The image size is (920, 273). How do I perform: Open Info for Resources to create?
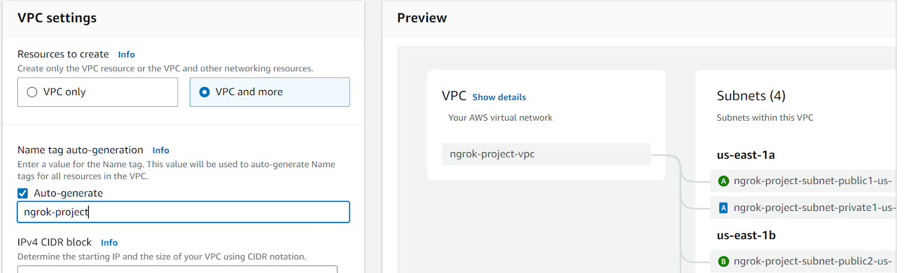click(126, 55)
